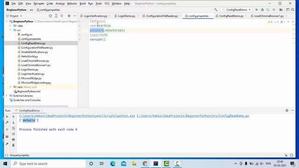Open Task View from taskbar
The width and height of the screenshot is (299, 168).
tap(102, 164)
